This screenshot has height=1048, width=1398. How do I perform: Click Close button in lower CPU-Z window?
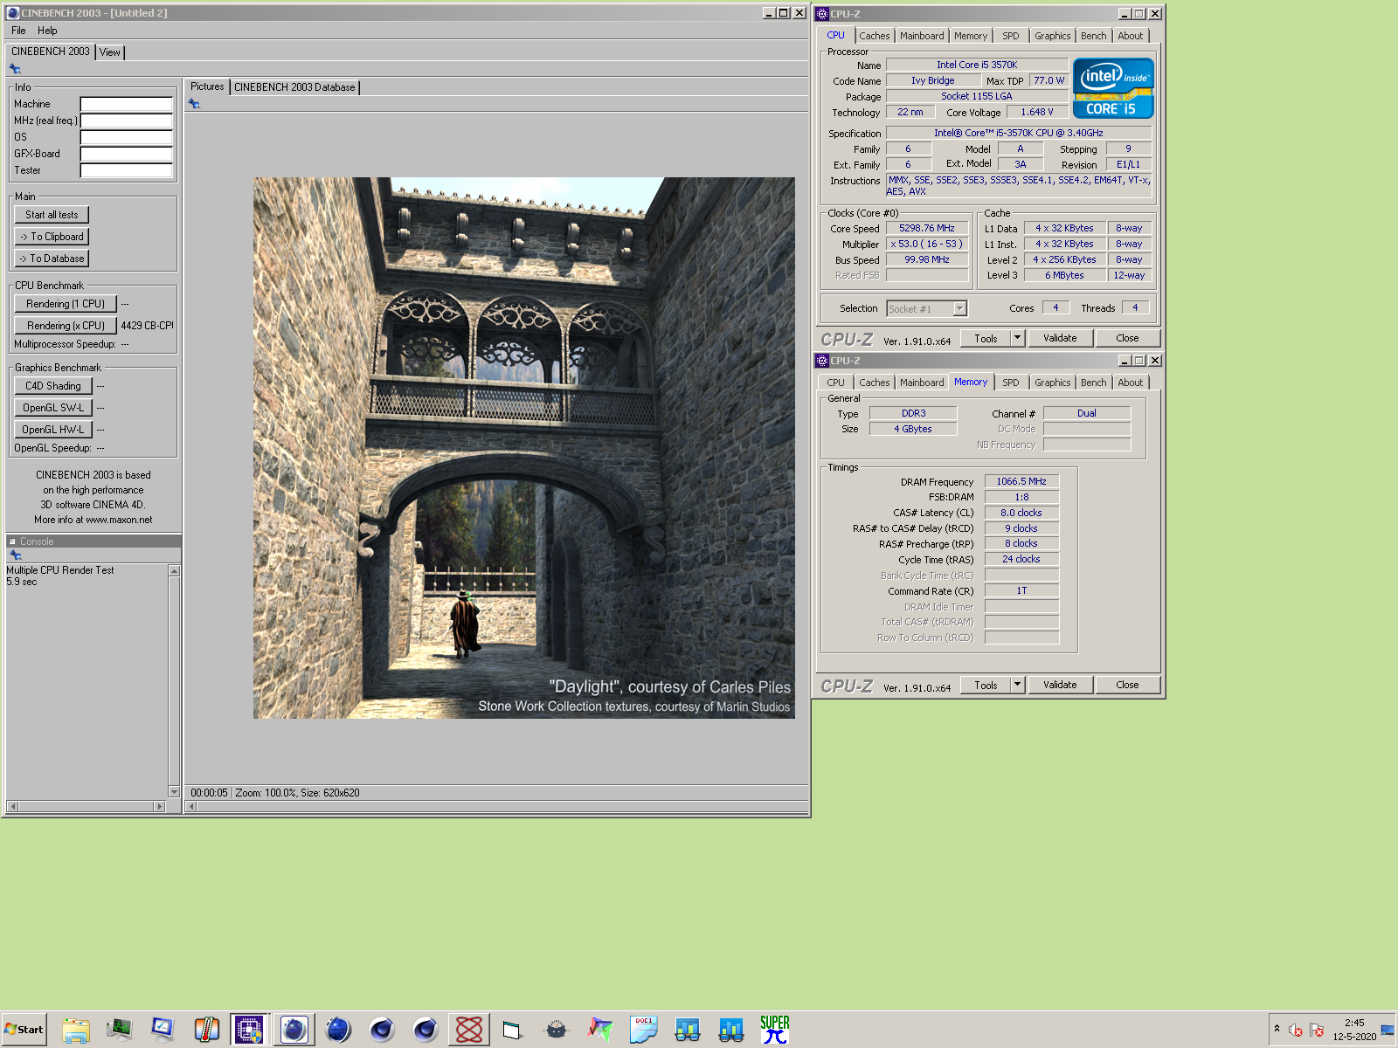1127,685
